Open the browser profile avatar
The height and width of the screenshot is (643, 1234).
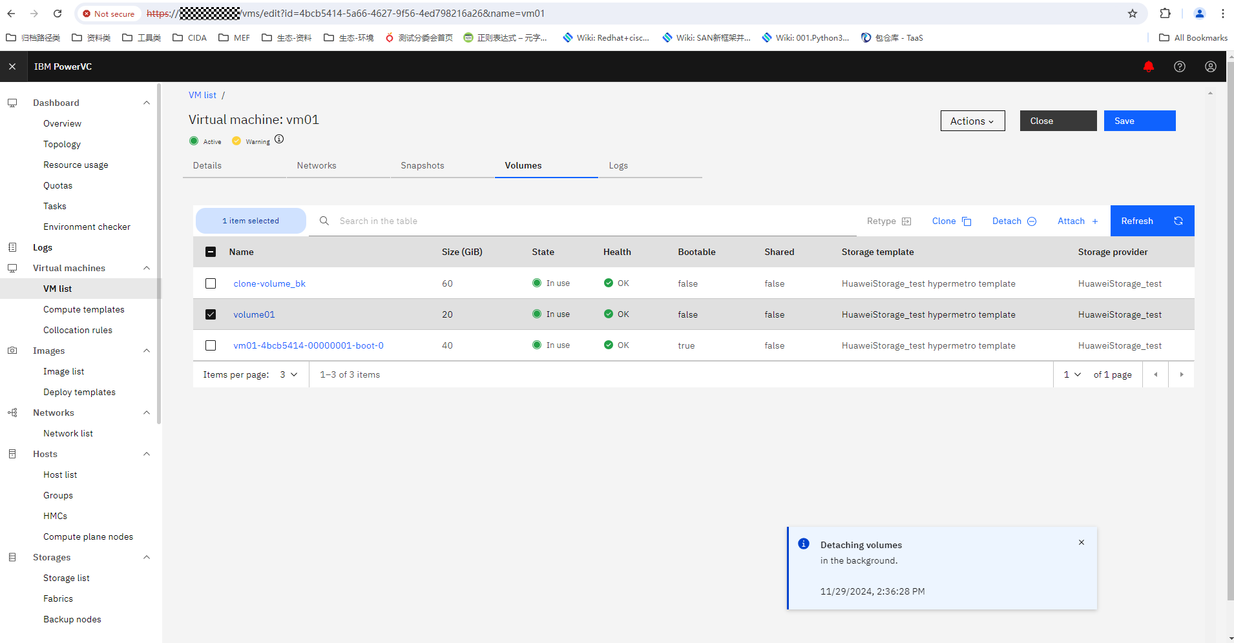(1200, 14)
